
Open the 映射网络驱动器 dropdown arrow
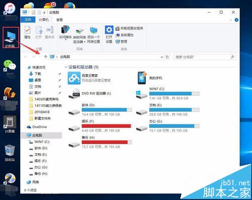pyautogui.click(x=85, y=42)
